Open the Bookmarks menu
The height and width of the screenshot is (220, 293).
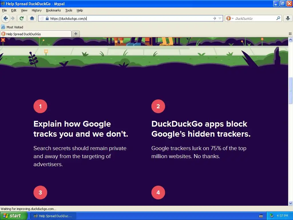click(54, 11)
